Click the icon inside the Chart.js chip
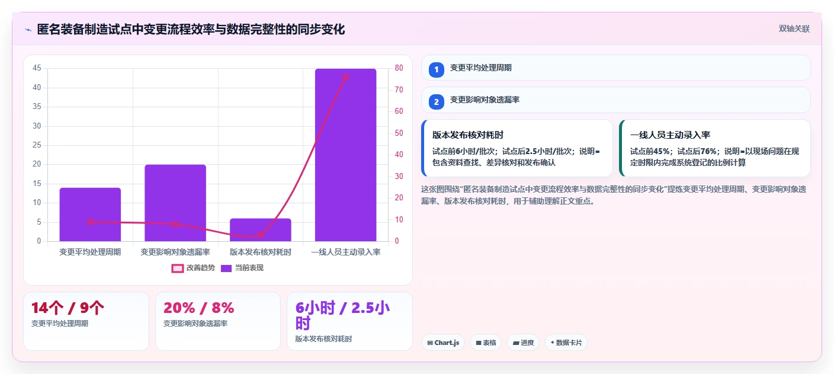The height and width of the screenshot is (374, 834). click(430, 343)
